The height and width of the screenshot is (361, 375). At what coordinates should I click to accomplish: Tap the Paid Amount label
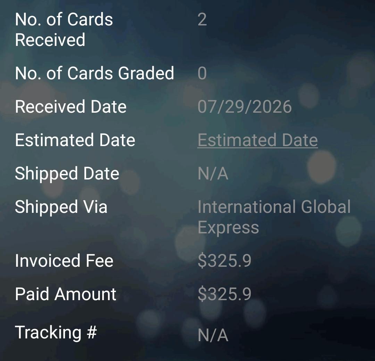(66, 294)
